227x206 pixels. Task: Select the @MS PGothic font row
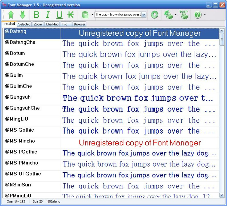pos(112,154)
